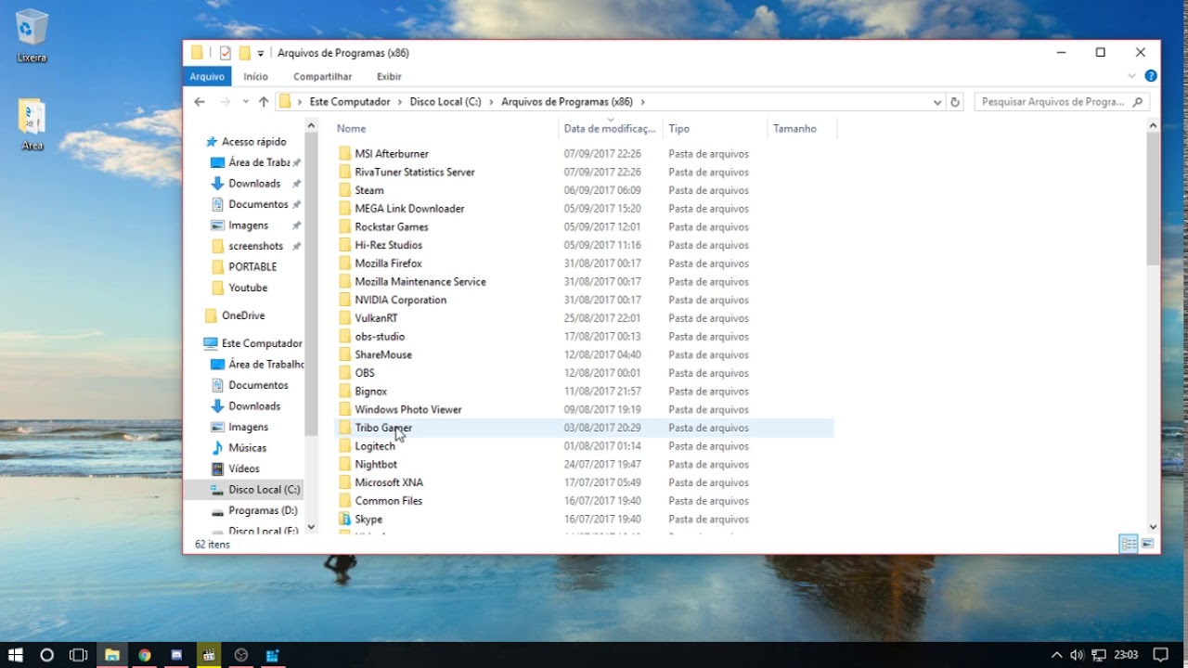Open the address bar history dropdown
The height and width of the screenshot is (668, 1188).
click(937, 102)
